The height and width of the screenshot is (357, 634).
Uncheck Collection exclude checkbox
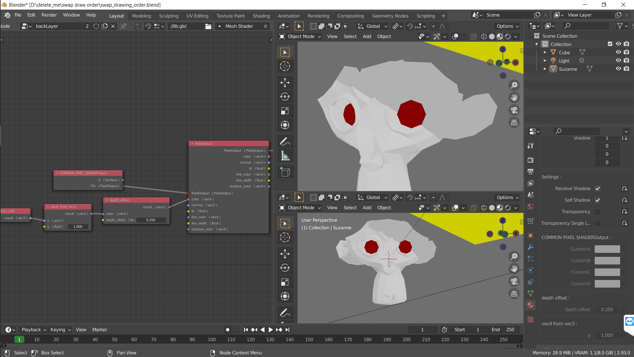point(610,44)
